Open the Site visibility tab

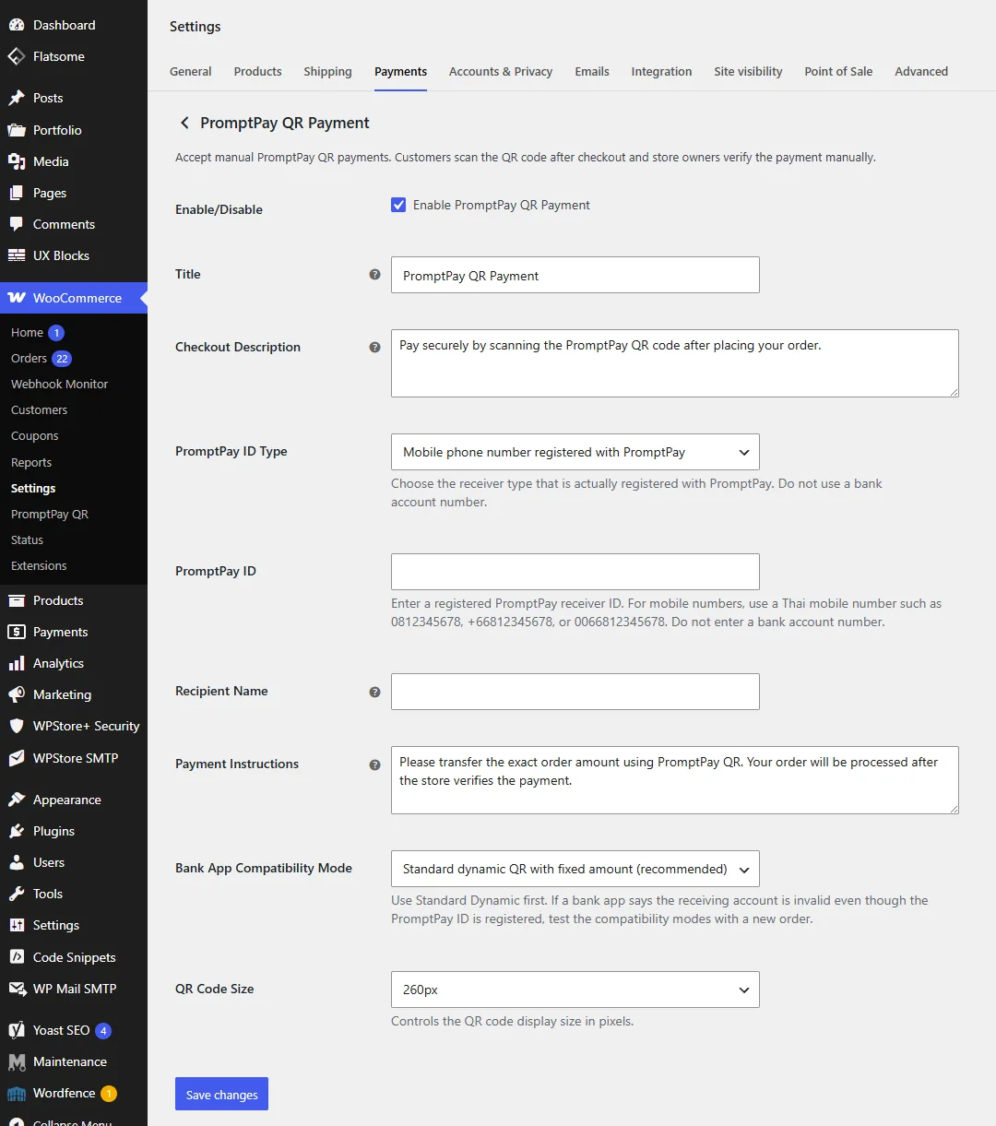pos(748,71)
